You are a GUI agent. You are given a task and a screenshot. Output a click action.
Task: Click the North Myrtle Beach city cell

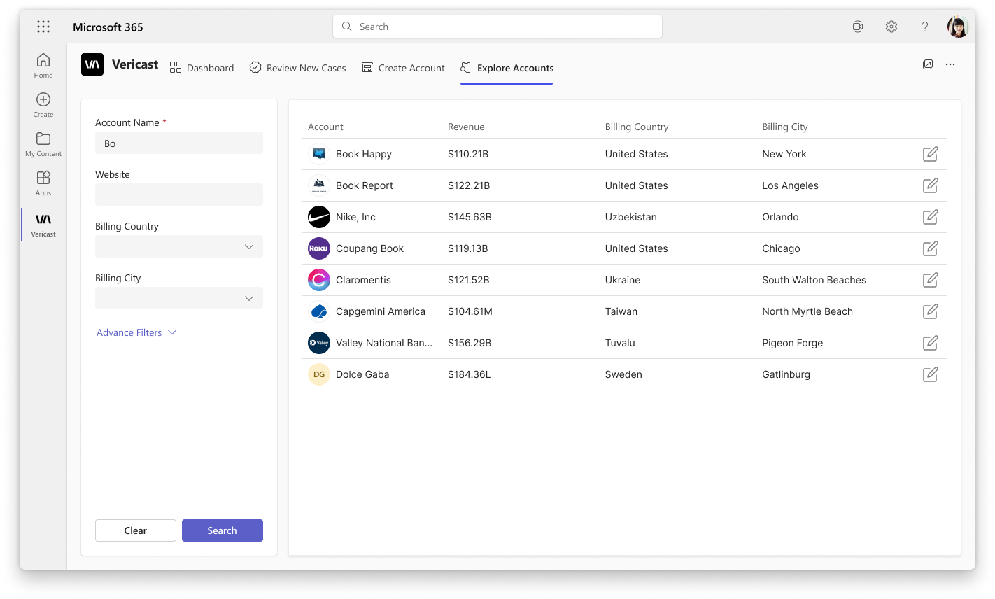click(807, 311)
